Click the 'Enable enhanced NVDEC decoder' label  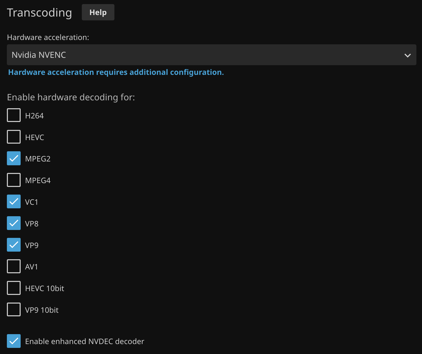[85, 341]
